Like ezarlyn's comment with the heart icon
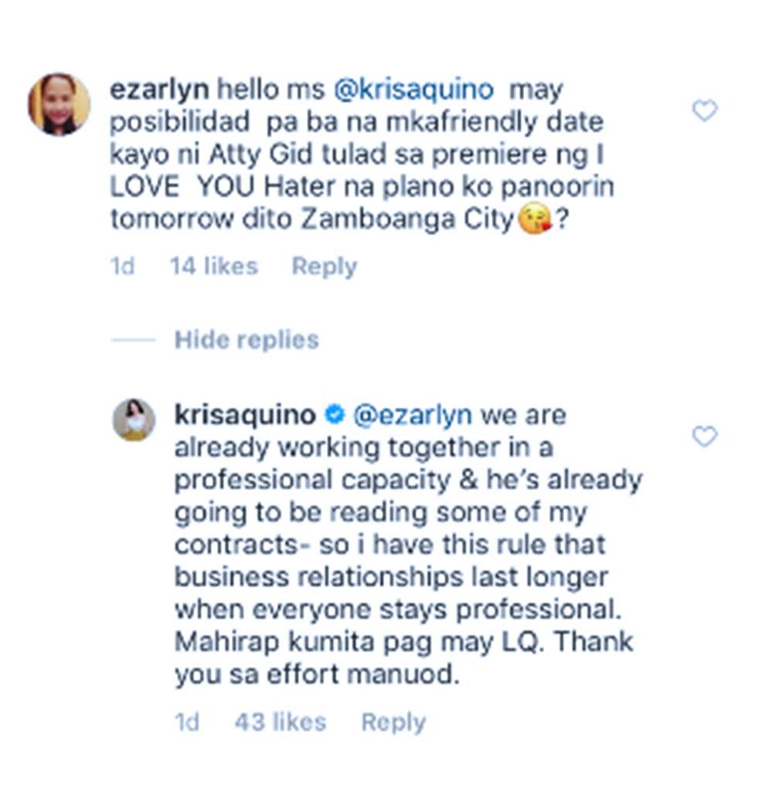 [x=705, y=110]
